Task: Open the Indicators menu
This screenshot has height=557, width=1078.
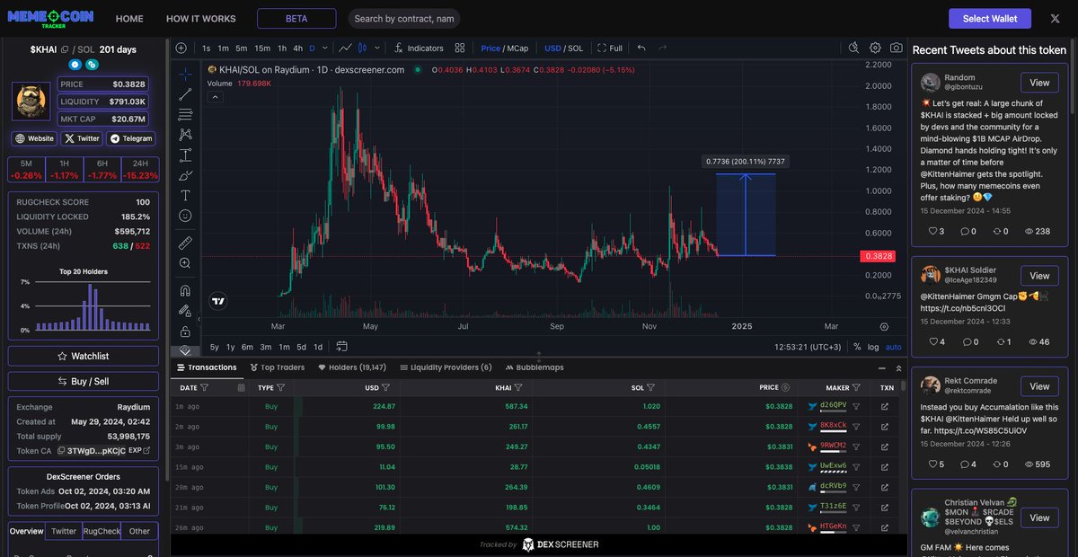Action: pos(419,49)
